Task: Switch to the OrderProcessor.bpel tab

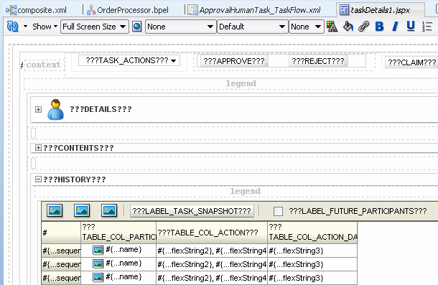Action: coord(128,10)
